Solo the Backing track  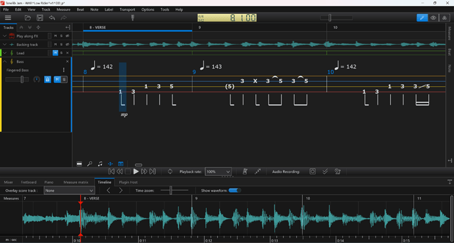61,45
